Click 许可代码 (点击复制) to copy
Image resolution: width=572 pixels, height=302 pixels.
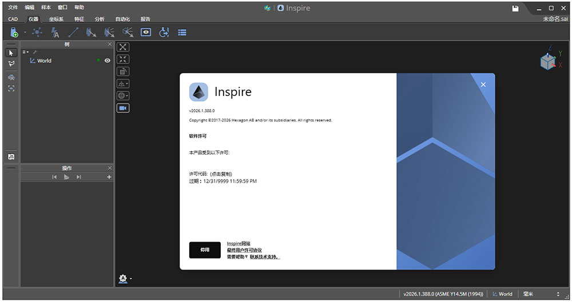[x=210, y=174]
